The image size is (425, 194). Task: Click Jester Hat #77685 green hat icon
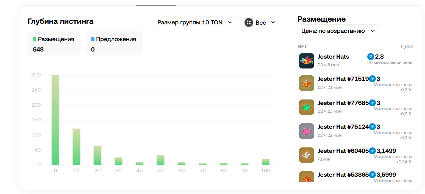306,107
